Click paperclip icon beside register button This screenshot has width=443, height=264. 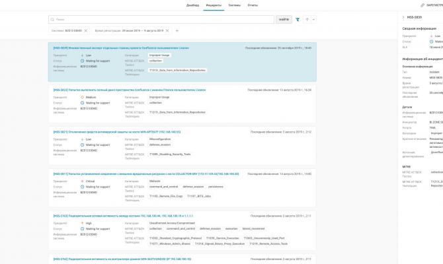(x=423, y=5)
